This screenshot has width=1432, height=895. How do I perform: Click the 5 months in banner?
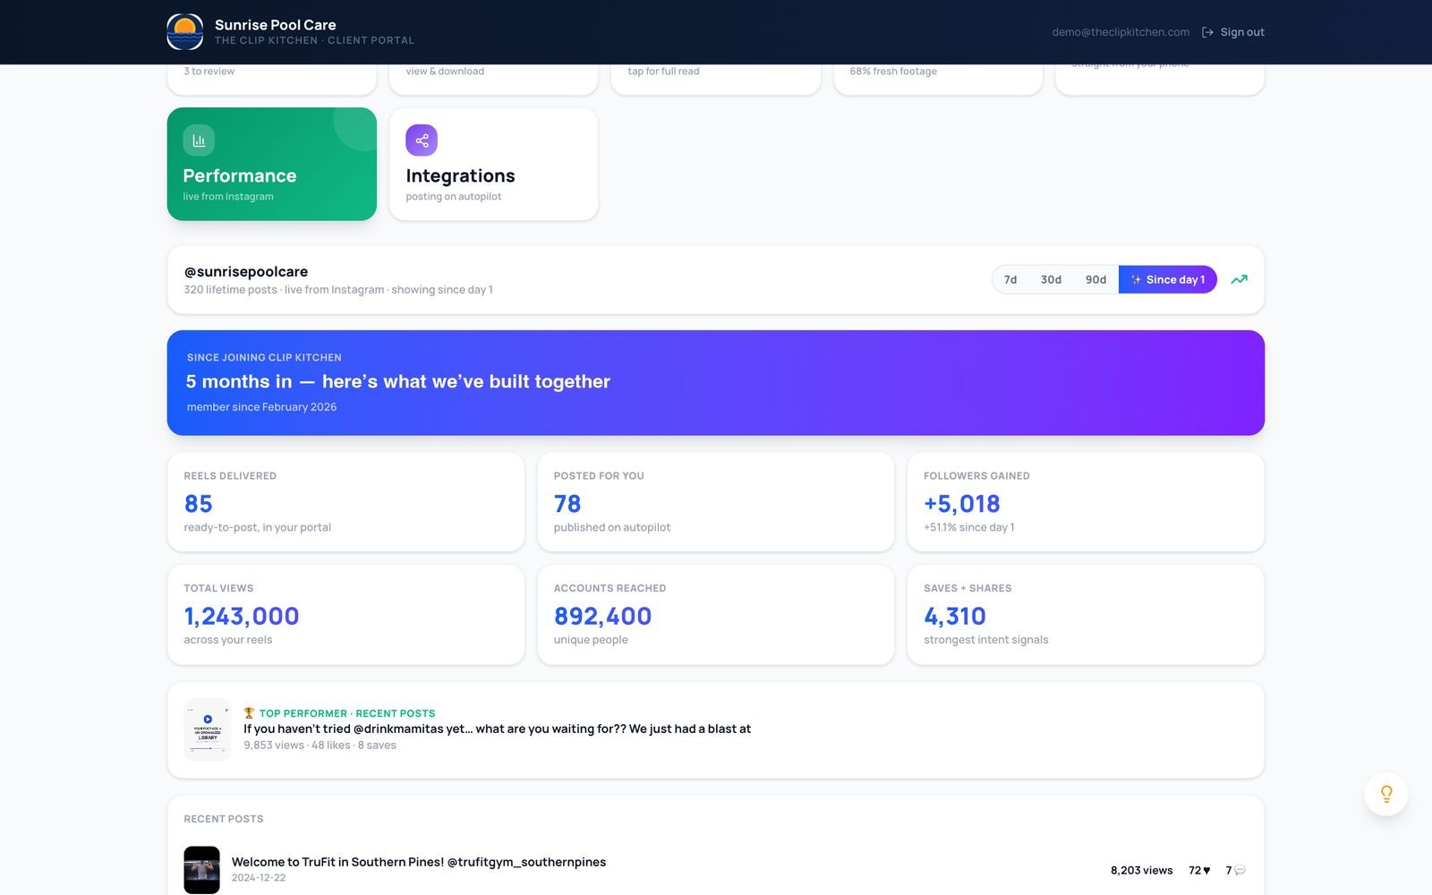point(716,383)
